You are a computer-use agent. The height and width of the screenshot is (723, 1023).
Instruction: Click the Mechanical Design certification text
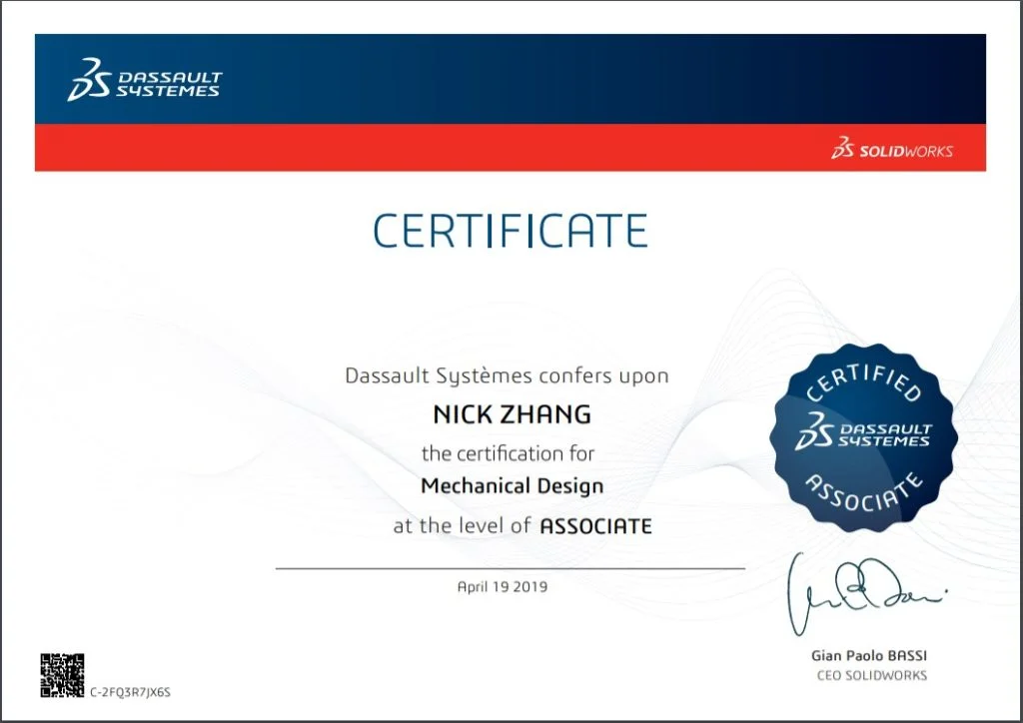coord(511,486)
